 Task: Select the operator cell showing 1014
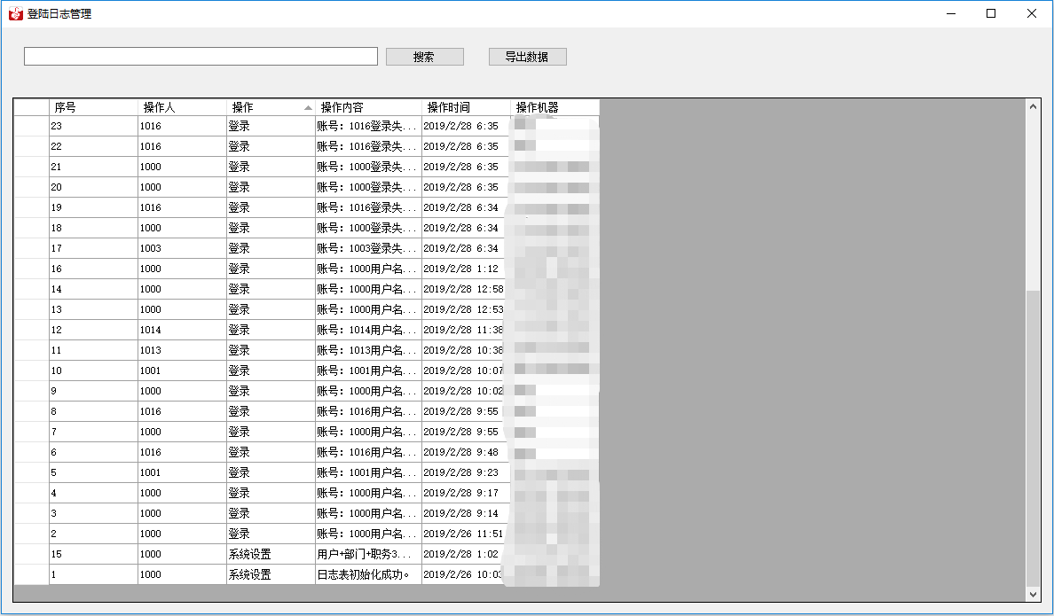tap(182, 330)
